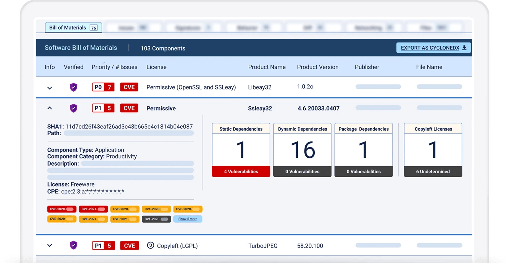Open the red CVE-2021 tag

pos(93,209)
